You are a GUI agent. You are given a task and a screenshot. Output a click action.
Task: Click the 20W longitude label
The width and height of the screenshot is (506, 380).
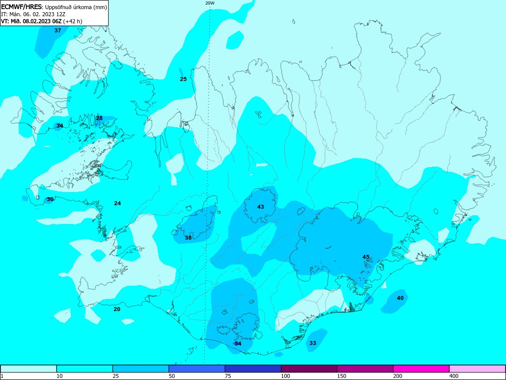(x=210, y=3)
